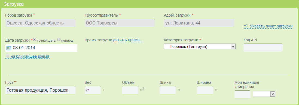
Task: Click the "Груз" cargo description field
Action: (x=40, y=90)
